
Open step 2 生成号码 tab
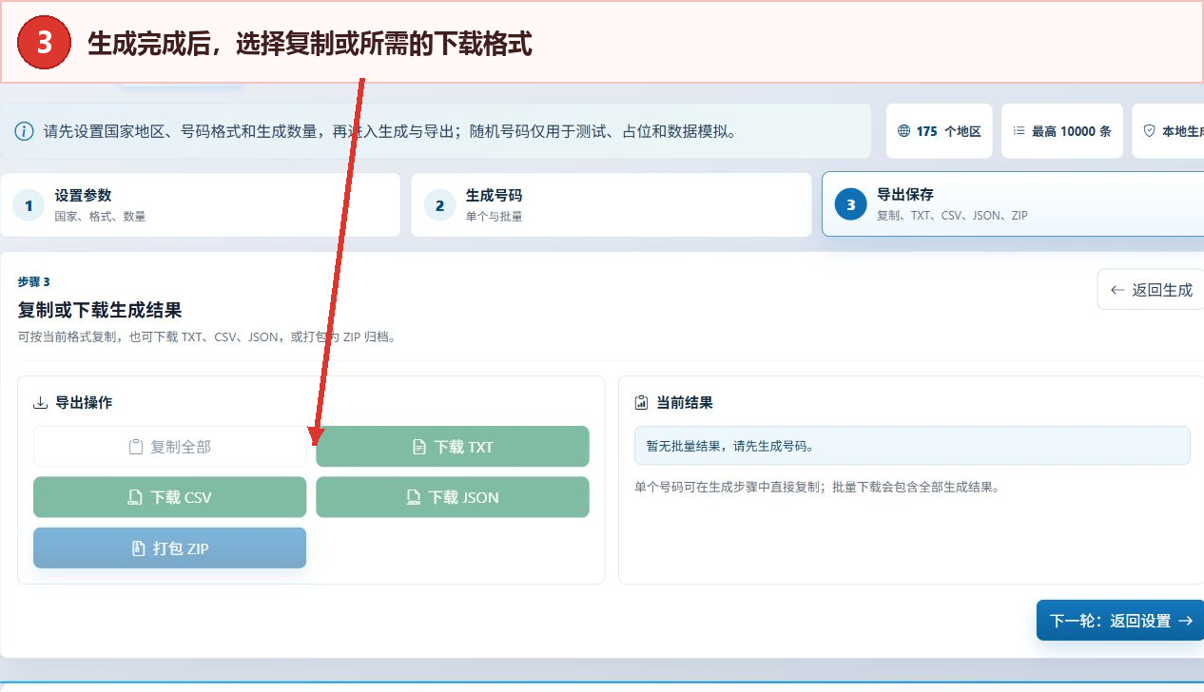pos(611,204)
